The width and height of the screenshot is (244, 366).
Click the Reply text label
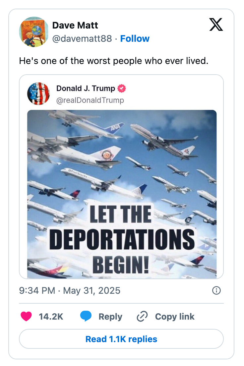111,317
